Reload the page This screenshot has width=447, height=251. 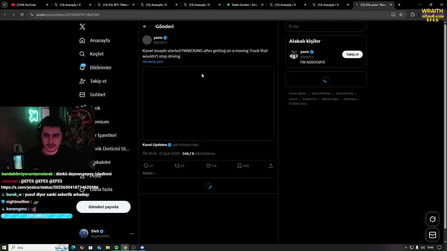(22, 15)
